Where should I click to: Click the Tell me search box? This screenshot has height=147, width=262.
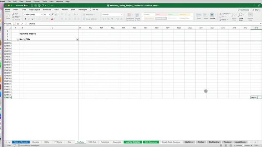point(94,10)
